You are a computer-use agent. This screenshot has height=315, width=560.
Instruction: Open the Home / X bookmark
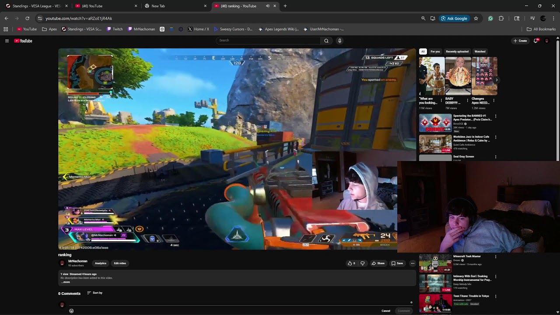pos(198,29)
